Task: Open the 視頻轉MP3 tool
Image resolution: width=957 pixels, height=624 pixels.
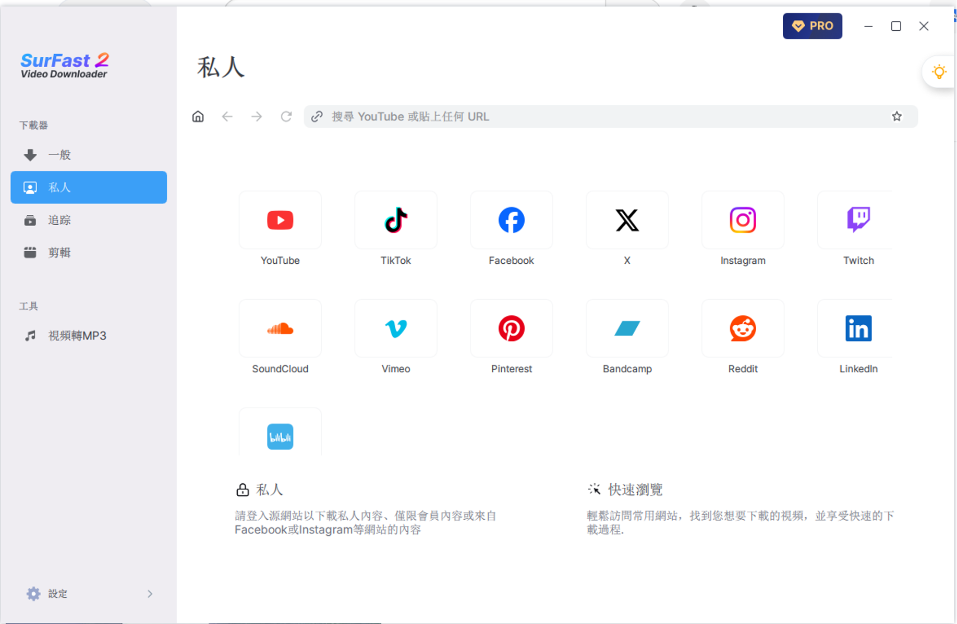Action: [77, 336]
